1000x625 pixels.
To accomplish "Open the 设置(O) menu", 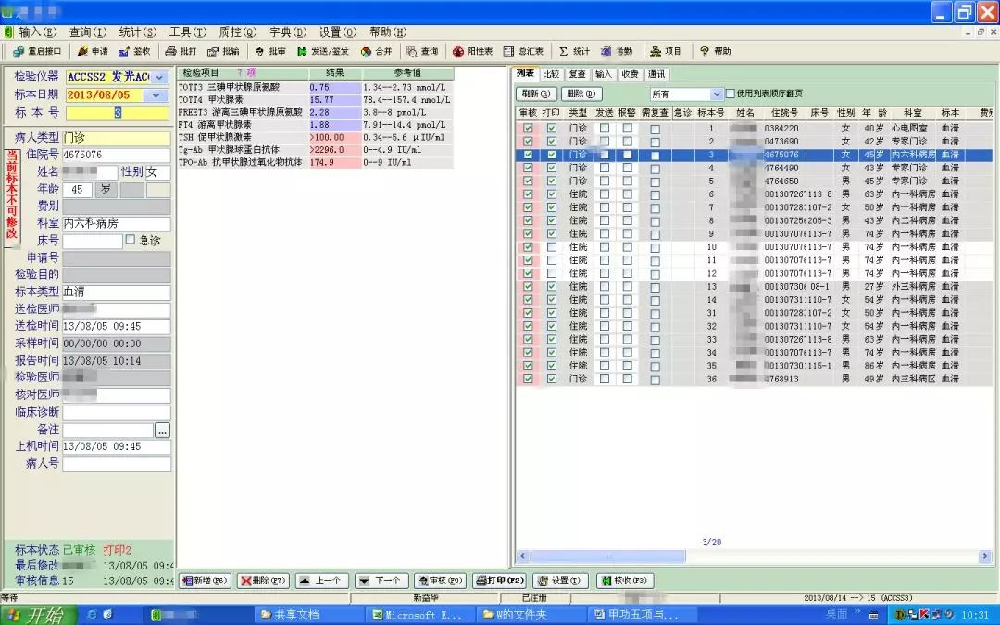I will 337,31.
